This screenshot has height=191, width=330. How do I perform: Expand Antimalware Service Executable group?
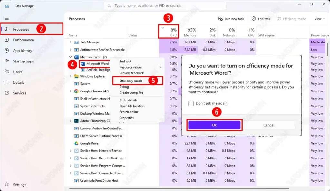click(71, 50)
